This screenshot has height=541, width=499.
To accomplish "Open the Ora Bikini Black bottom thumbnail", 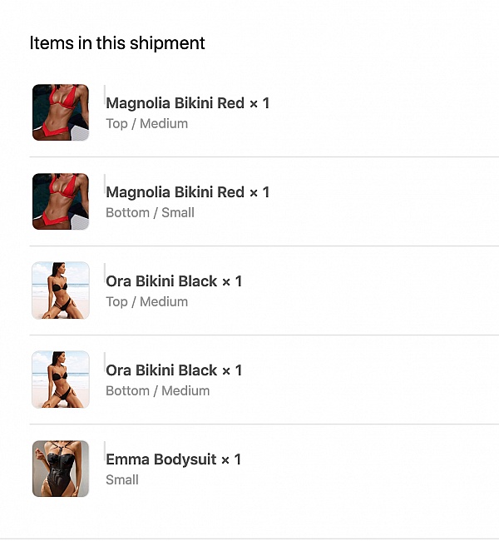I will coord(61,380).
